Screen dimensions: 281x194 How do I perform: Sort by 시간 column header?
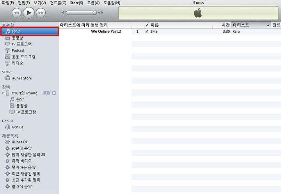(222, 25)
